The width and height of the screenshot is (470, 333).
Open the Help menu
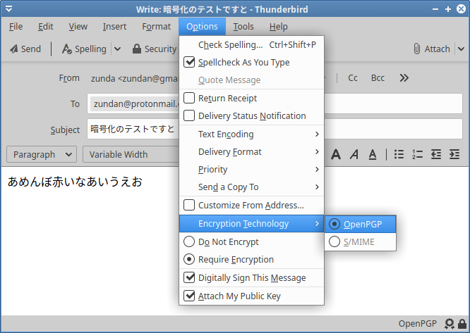[279, 27]
